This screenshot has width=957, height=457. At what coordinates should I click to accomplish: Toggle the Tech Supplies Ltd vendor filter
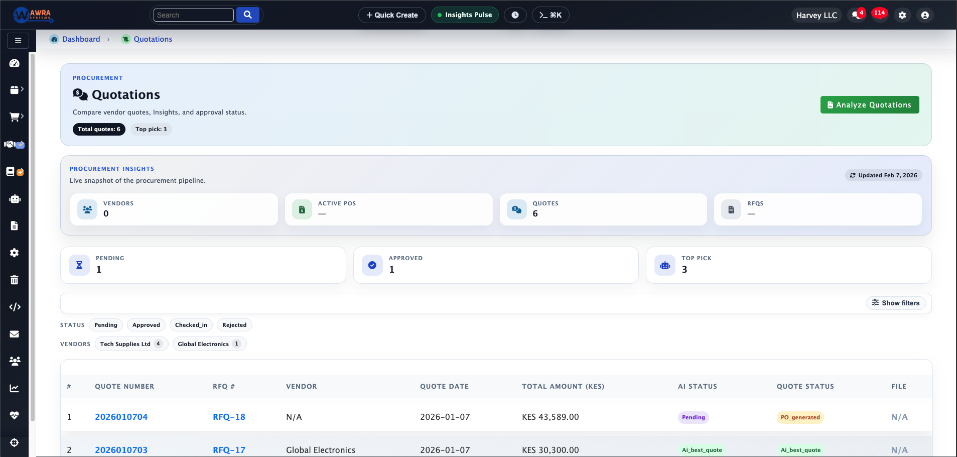point(130,344)
